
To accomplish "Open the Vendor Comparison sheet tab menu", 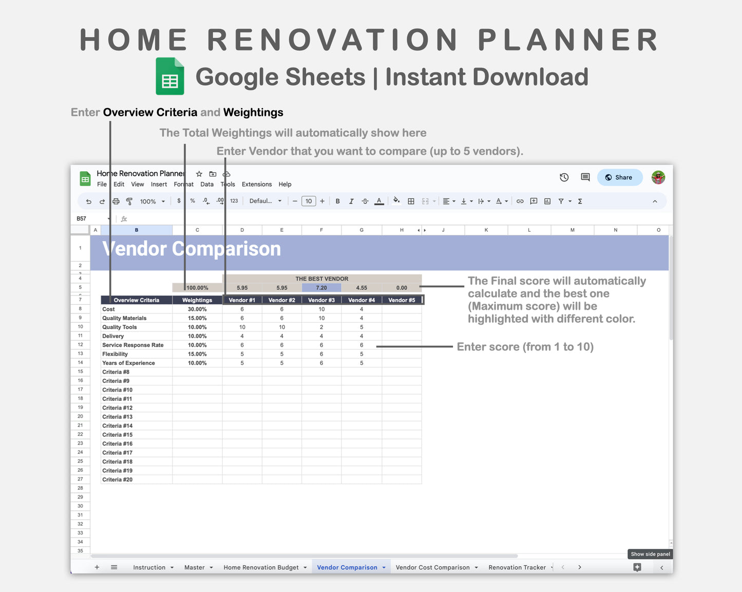I will [384, 567].
